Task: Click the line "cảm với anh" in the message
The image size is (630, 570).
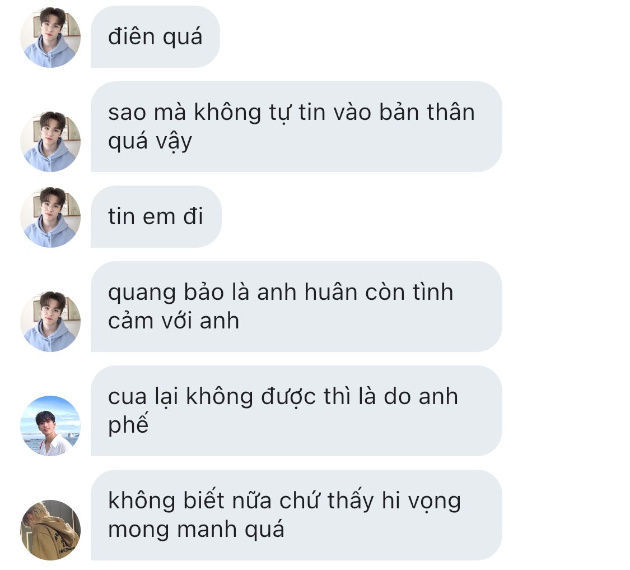Action: (x=174, y=321)
